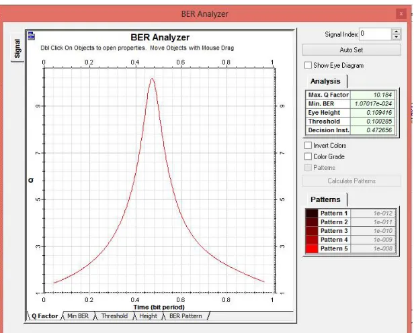
Task: Enable the Show Eye Diagram checkbox
Action: tap(308, 65)
